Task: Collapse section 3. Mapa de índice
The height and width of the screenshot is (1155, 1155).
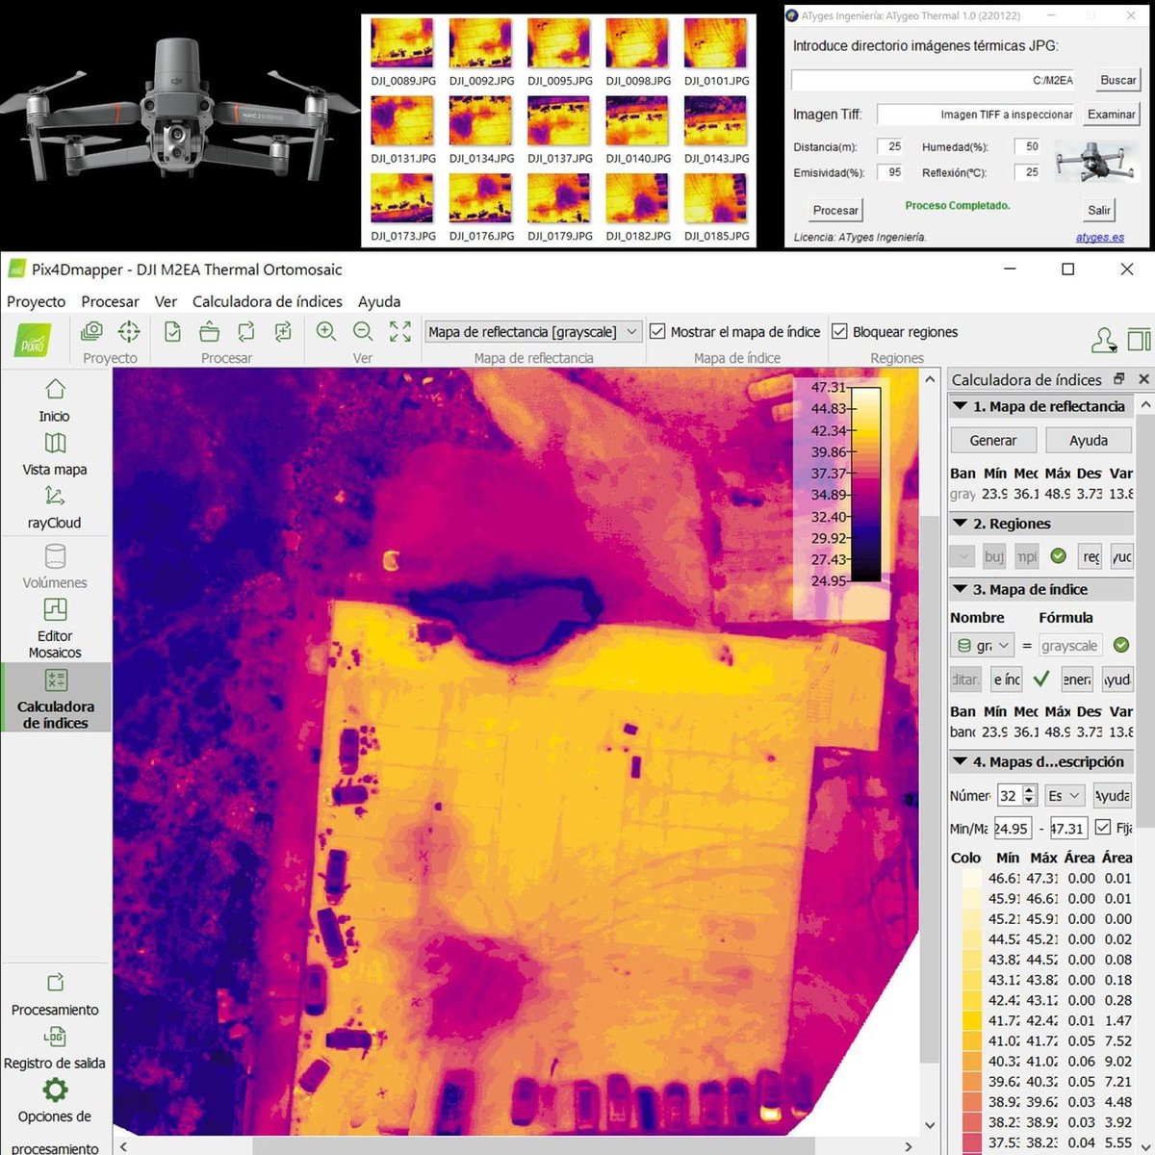Action: coord(960,589)
